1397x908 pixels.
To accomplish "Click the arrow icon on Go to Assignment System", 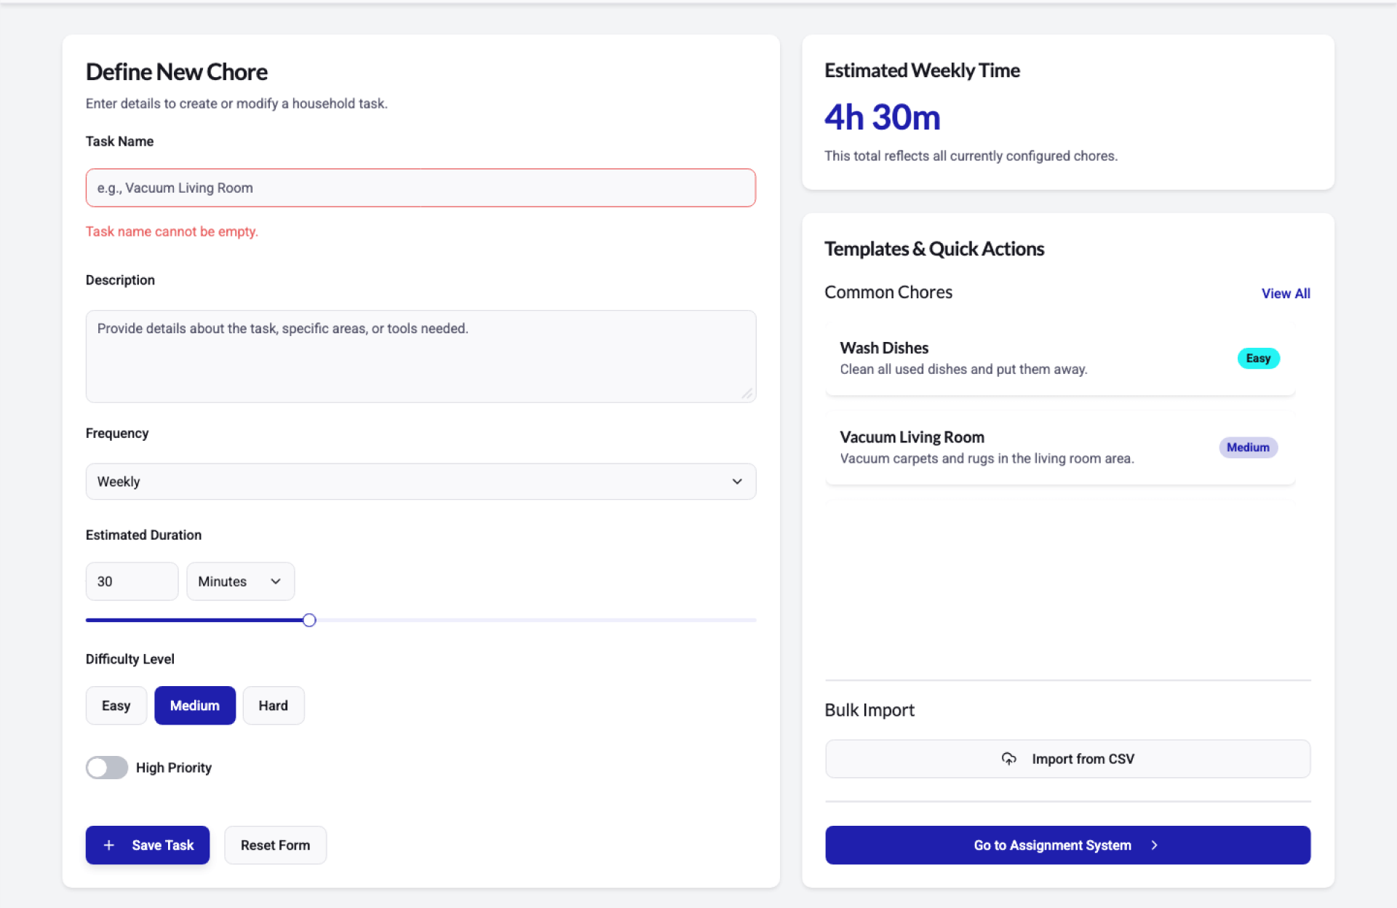I will pyautogui.click(x=1155, y=845).
